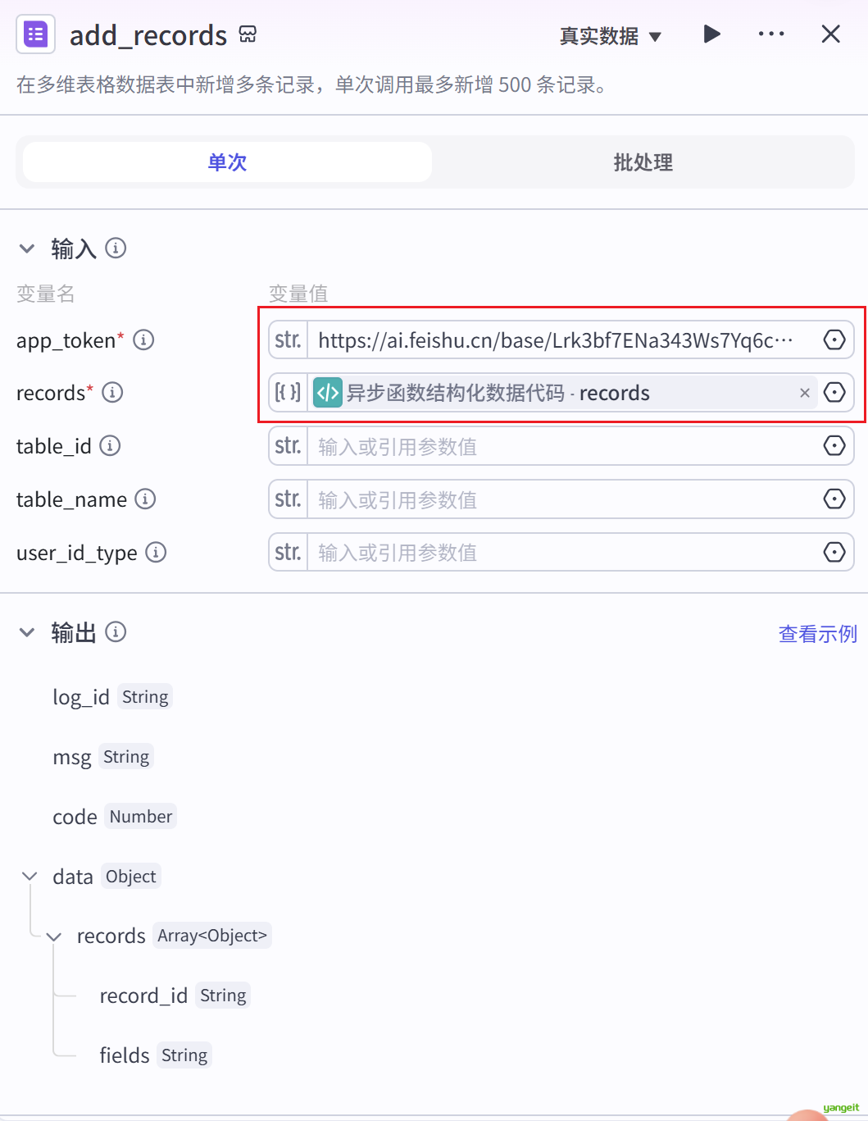Screen dimensions: 868x1121
Task: Open variable reference picker for app_token
Action: click(x=834, y=340)
